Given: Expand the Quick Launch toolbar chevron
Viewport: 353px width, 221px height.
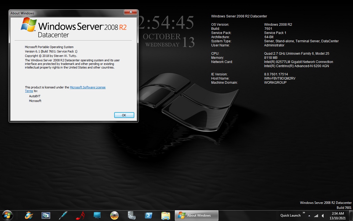Looking at the screenshot, I should coord(304,213).
